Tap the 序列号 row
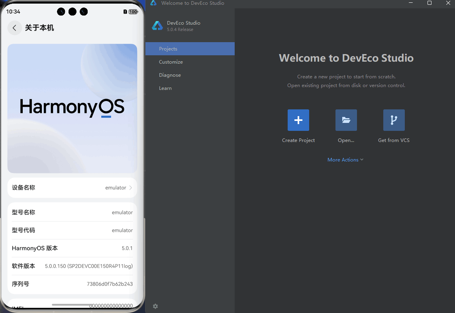455x313 pixels. click(x=72, y=284)
